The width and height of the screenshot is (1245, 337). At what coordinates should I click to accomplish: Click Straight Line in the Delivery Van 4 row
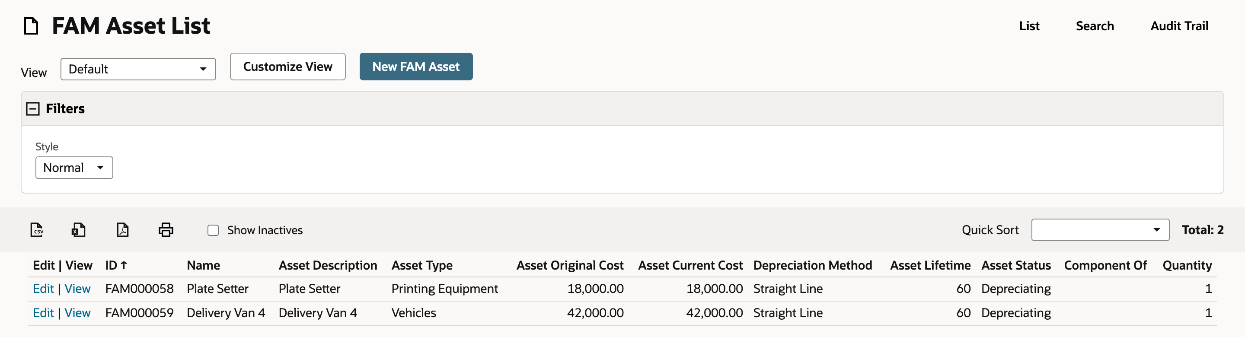pos(788,313)
